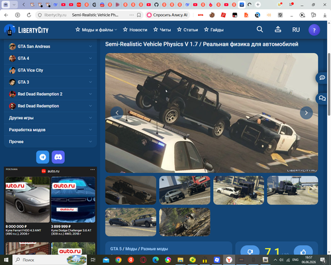Expand the GTA San Andreas category
Screen dimensions: 331x265
tap(50, 46)
